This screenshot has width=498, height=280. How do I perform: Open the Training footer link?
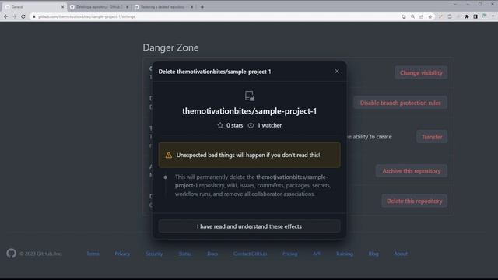[344, 254]
